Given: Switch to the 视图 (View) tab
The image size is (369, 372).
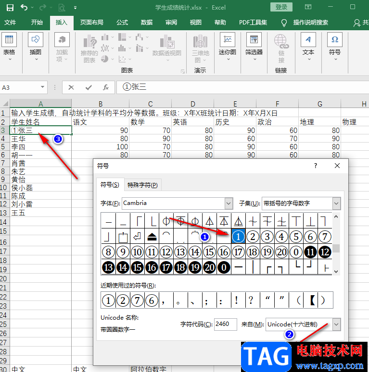Looking at the screenshot, I should coord(196,23).
